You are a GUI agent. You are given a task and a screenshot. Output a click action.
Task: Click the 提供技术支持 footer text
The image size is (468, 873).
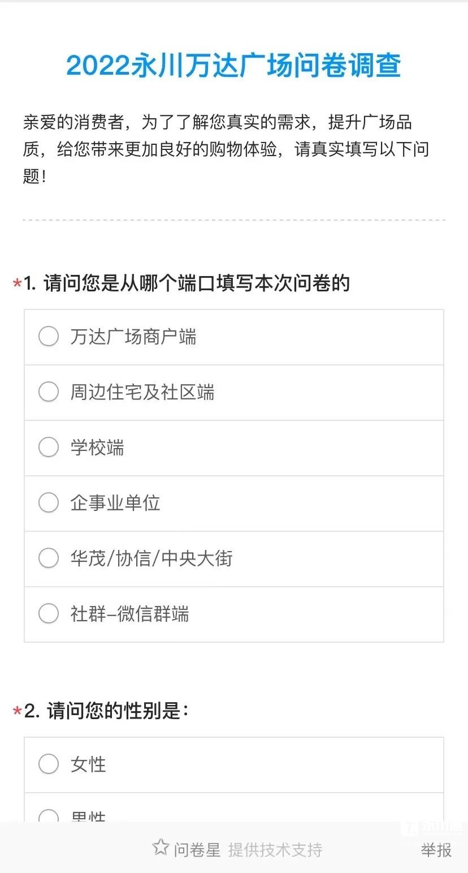(x=275, y=849)
